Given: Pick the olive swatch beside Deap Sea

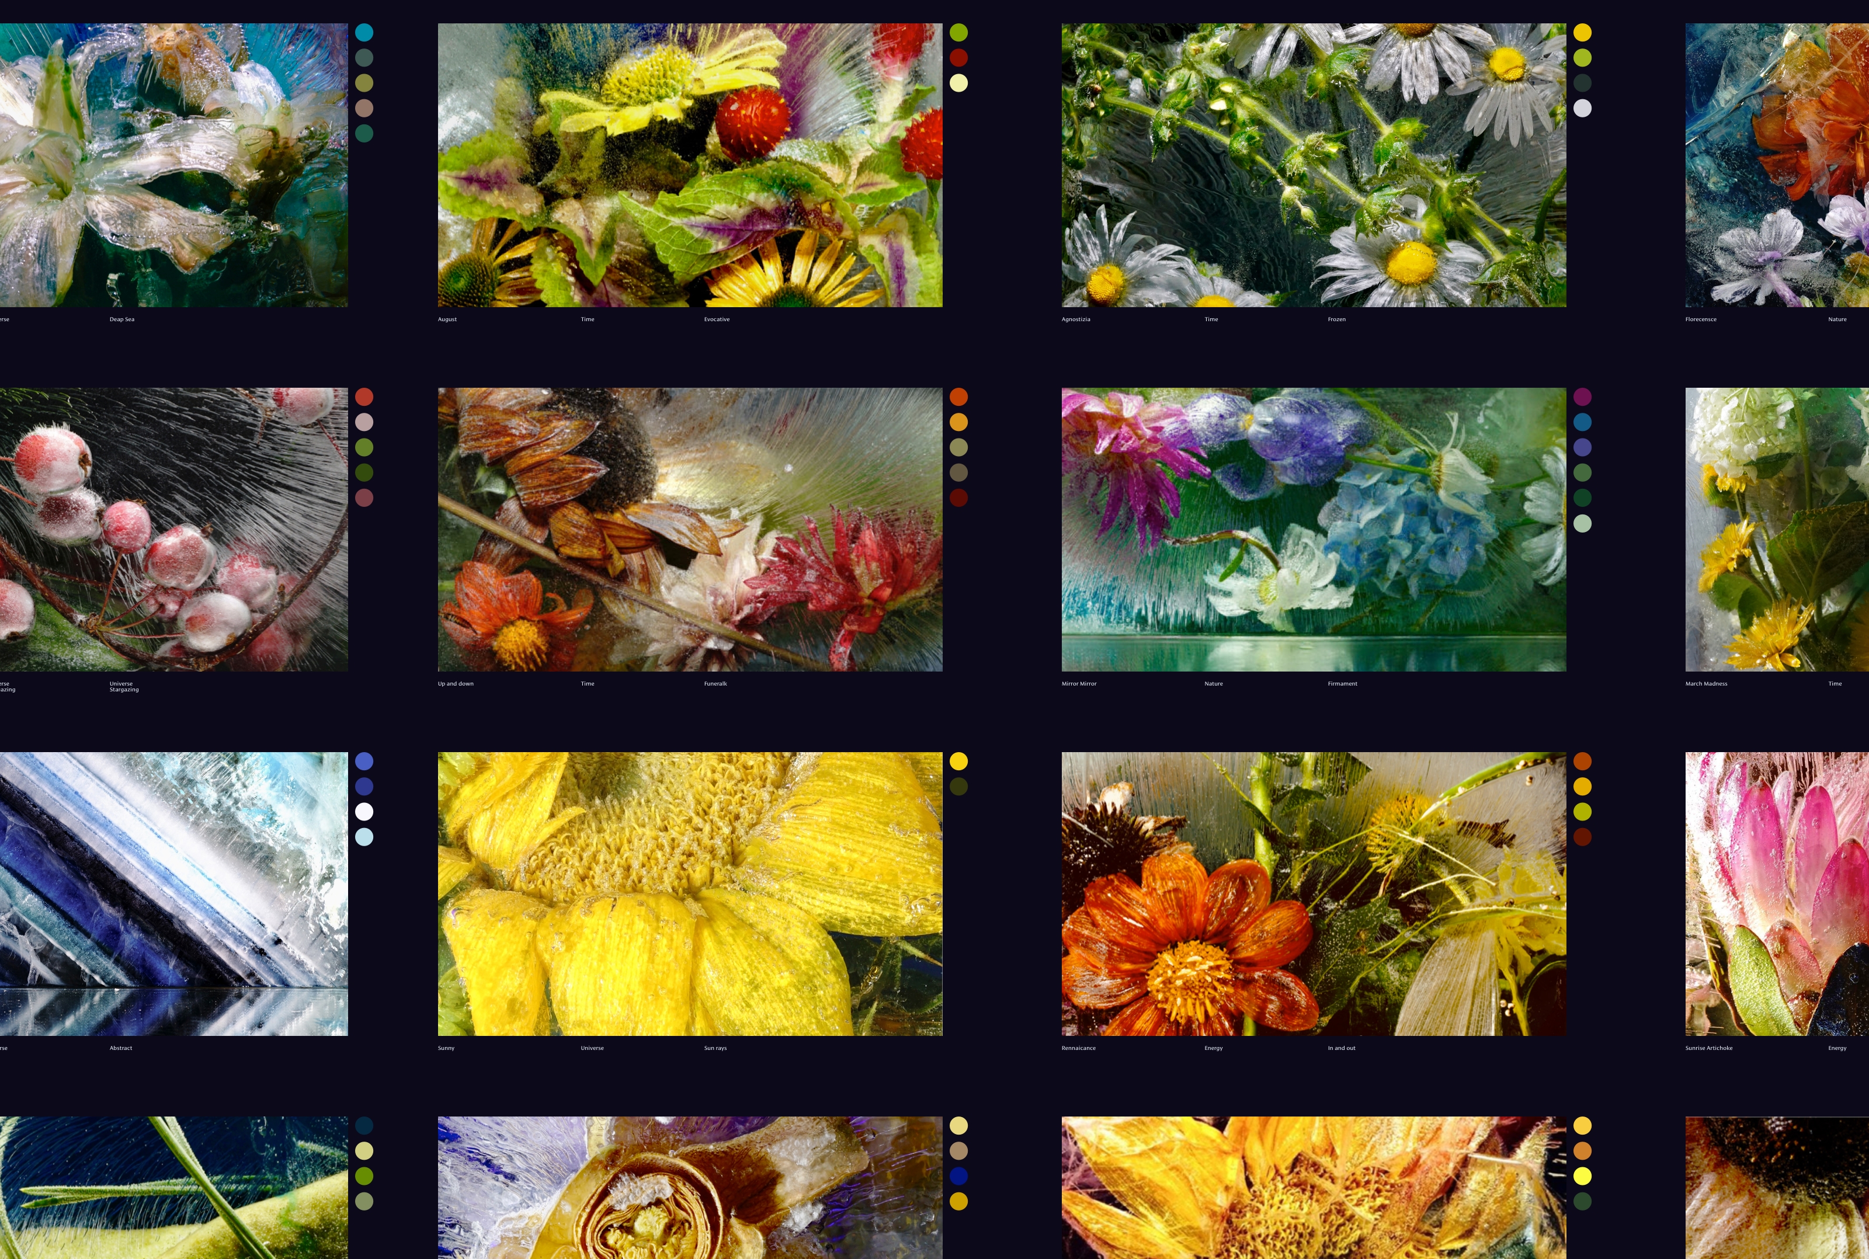Looking at the screenshot, I should (364, 83).
